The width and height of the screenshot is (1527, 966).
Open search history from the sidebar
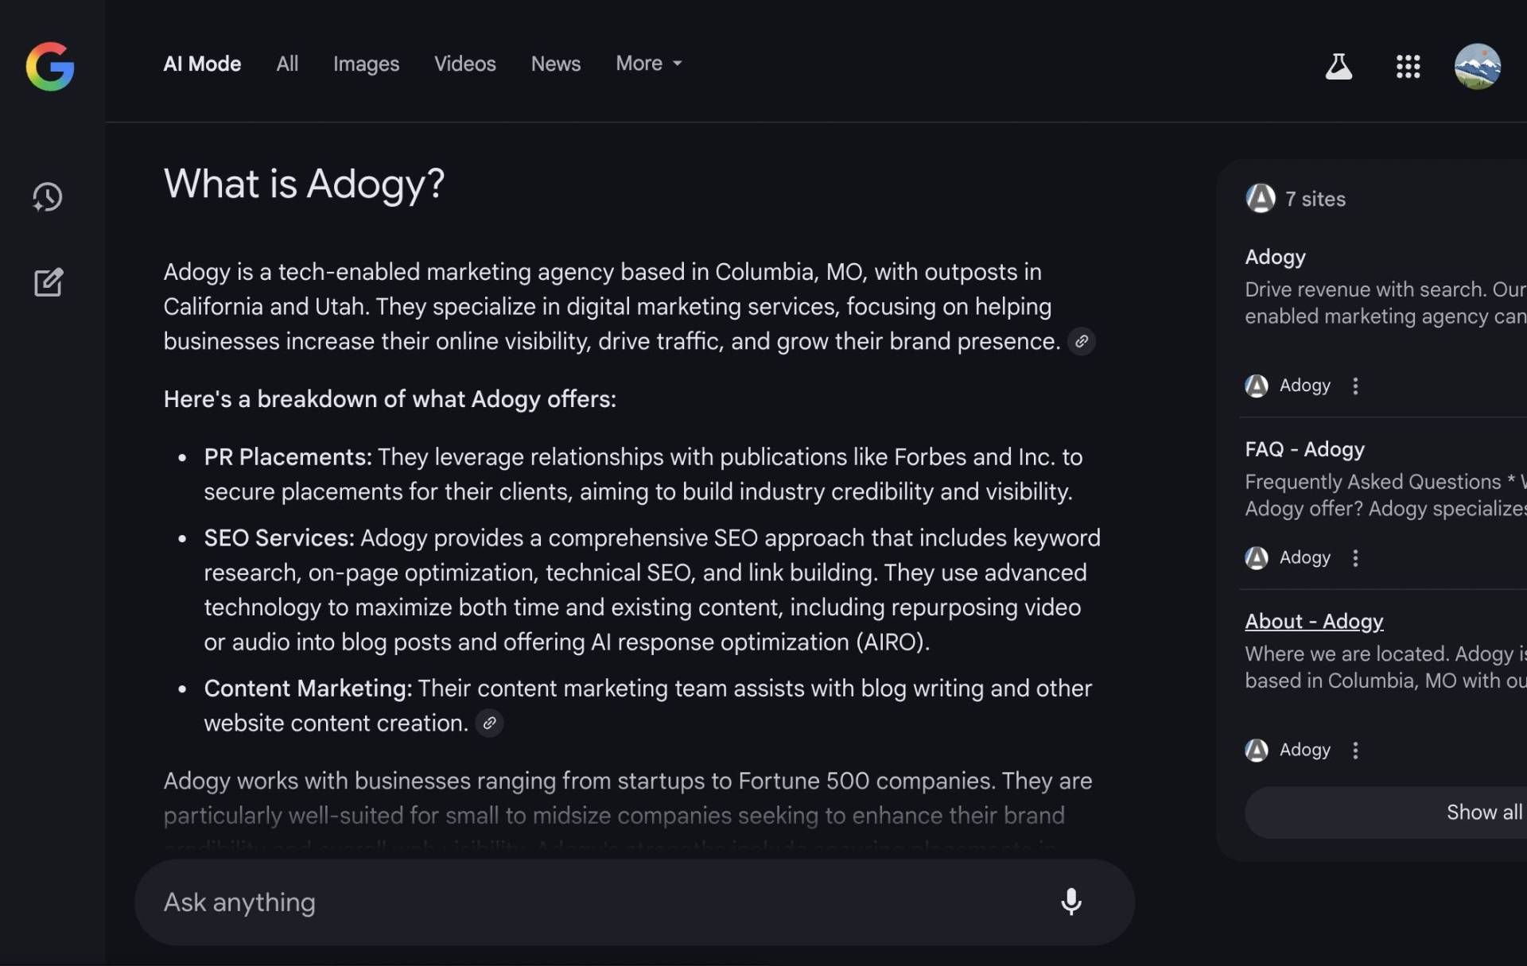[48, 197]
